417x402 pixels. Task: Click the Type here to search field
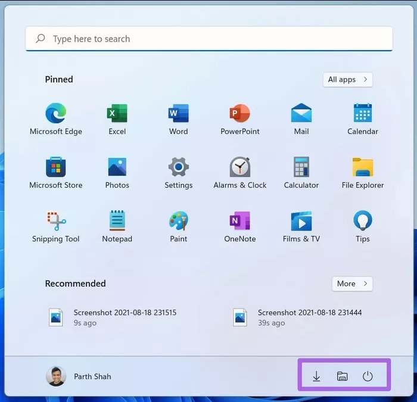pos(209,39)
